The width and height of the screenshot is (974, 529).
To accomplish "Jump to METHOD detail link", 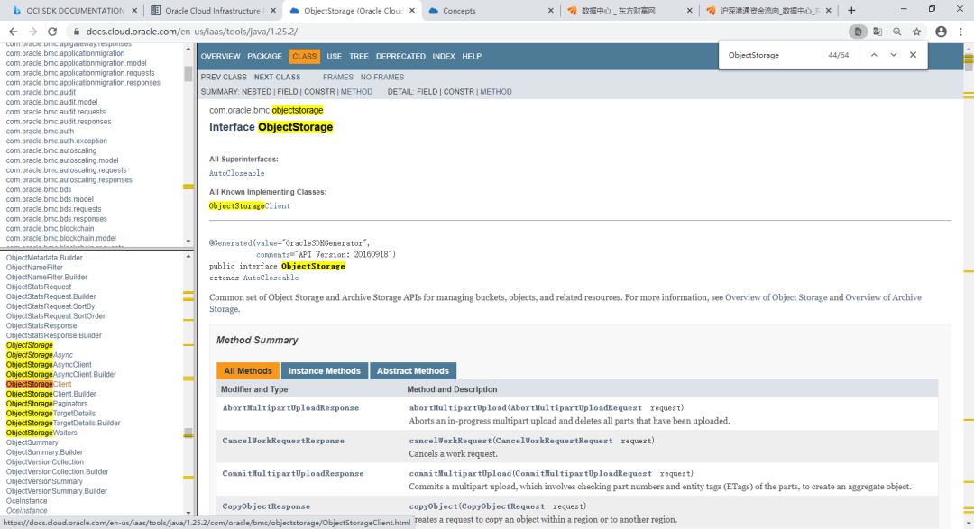I will click(x=496, y=92).
